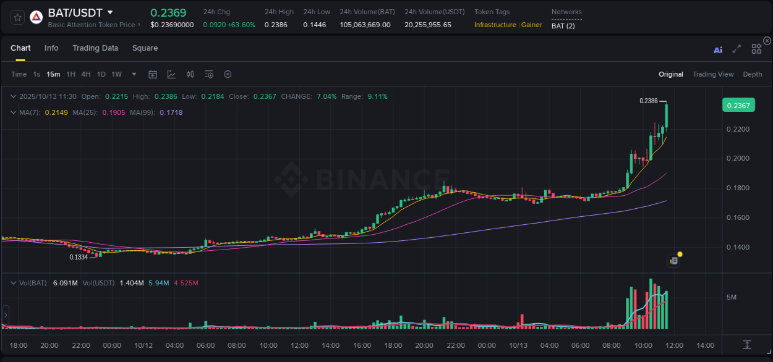Screen dimensions: 773x362
Task: Switch to the Depth chart view
Action: tap(753, 74)
